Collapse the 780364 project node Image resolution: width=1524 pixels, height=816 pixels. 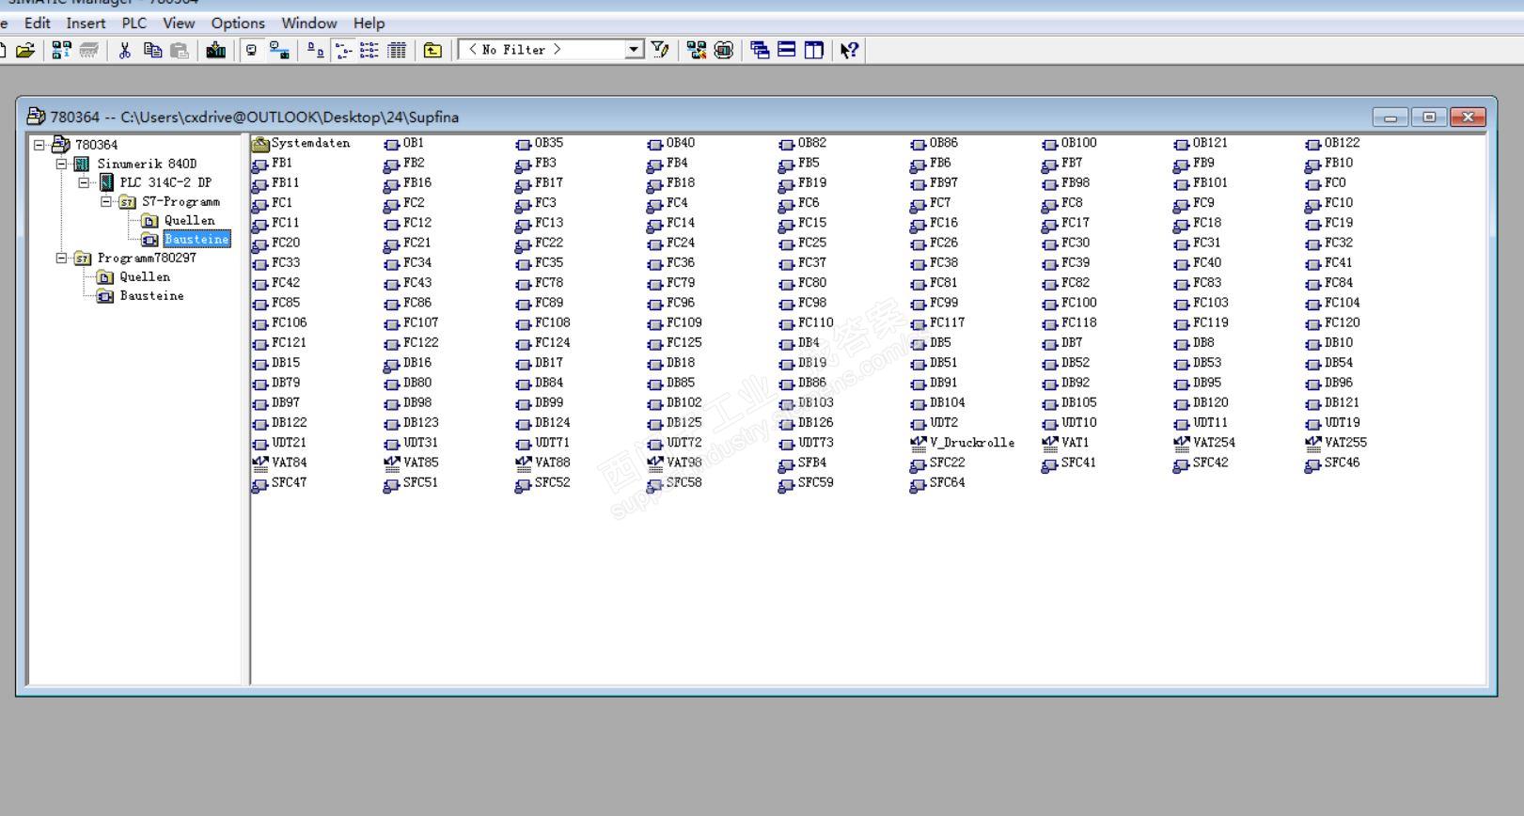click(x=39, y=145)
